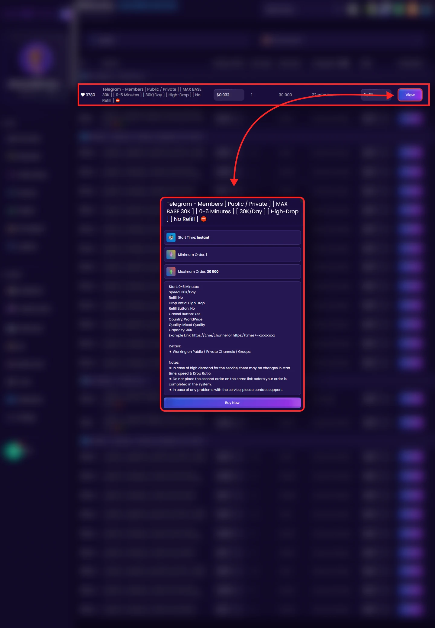Click the "Cancel Button: Yes" line
Screen dimensions: 435x628
185,314
